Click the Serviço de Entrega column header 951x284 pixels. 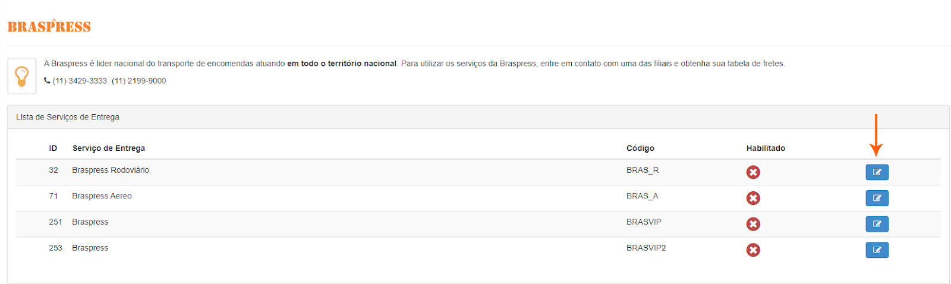pos(109,149)
